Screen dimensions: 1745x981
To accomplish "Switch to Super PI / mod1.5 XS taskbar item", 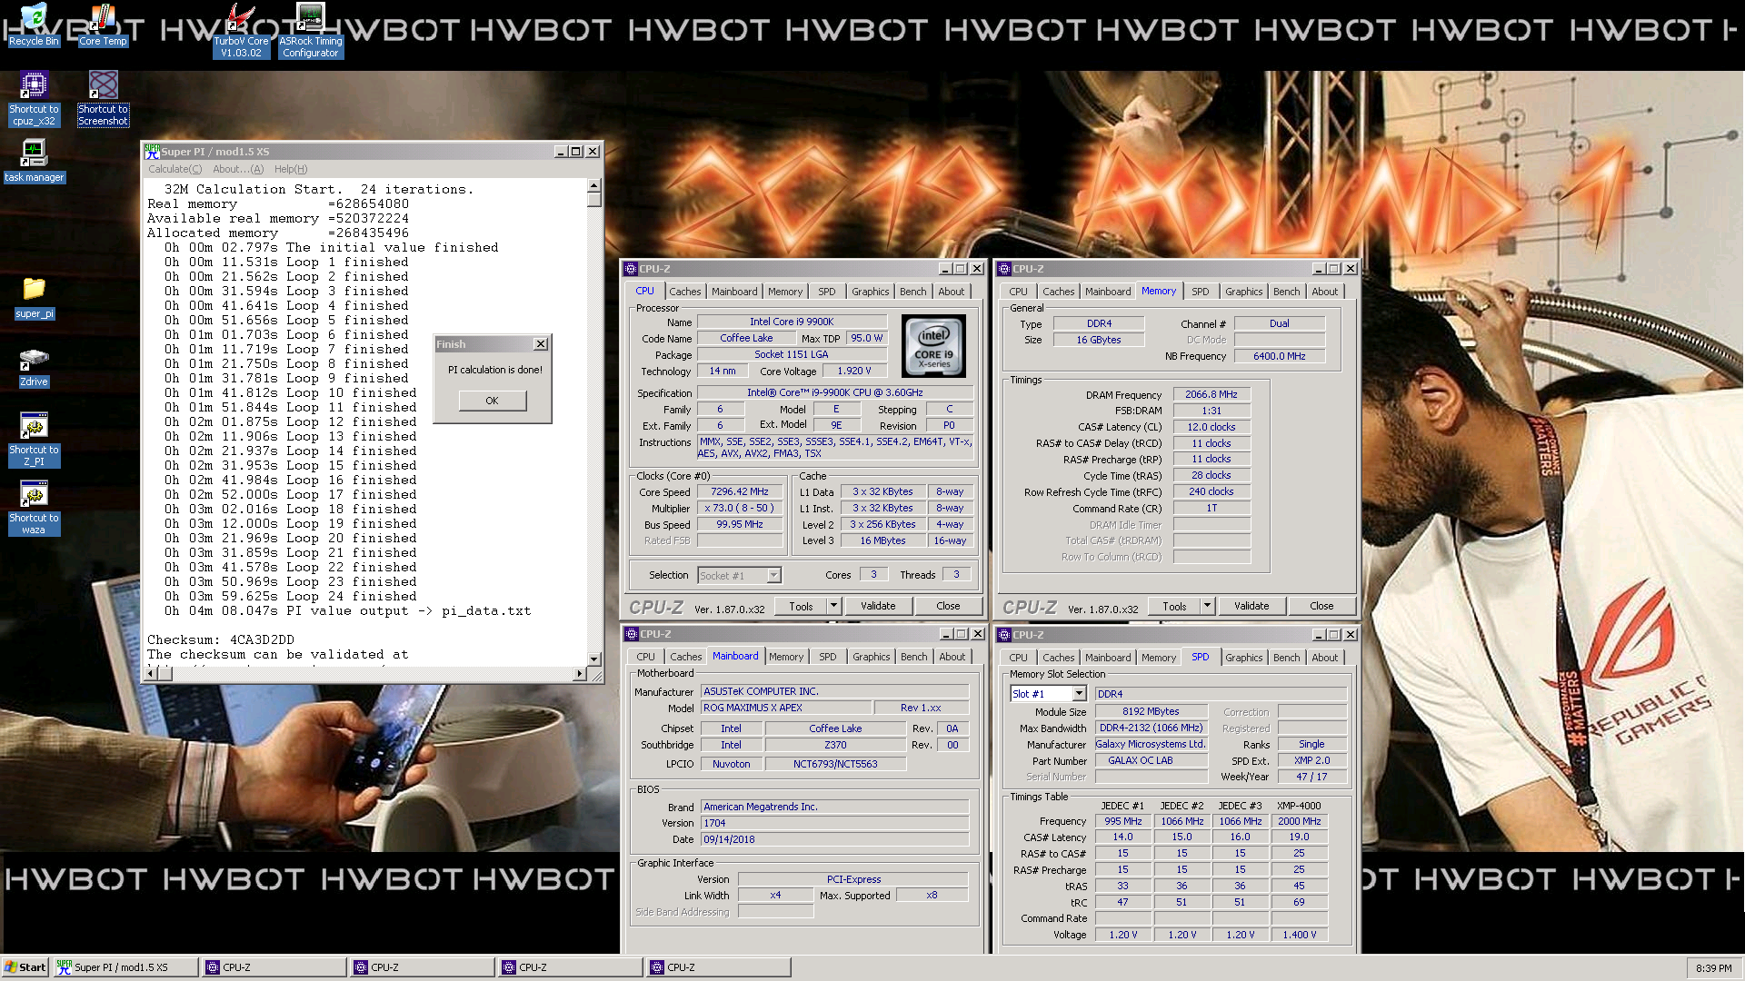I will click(x=125, y=967).
